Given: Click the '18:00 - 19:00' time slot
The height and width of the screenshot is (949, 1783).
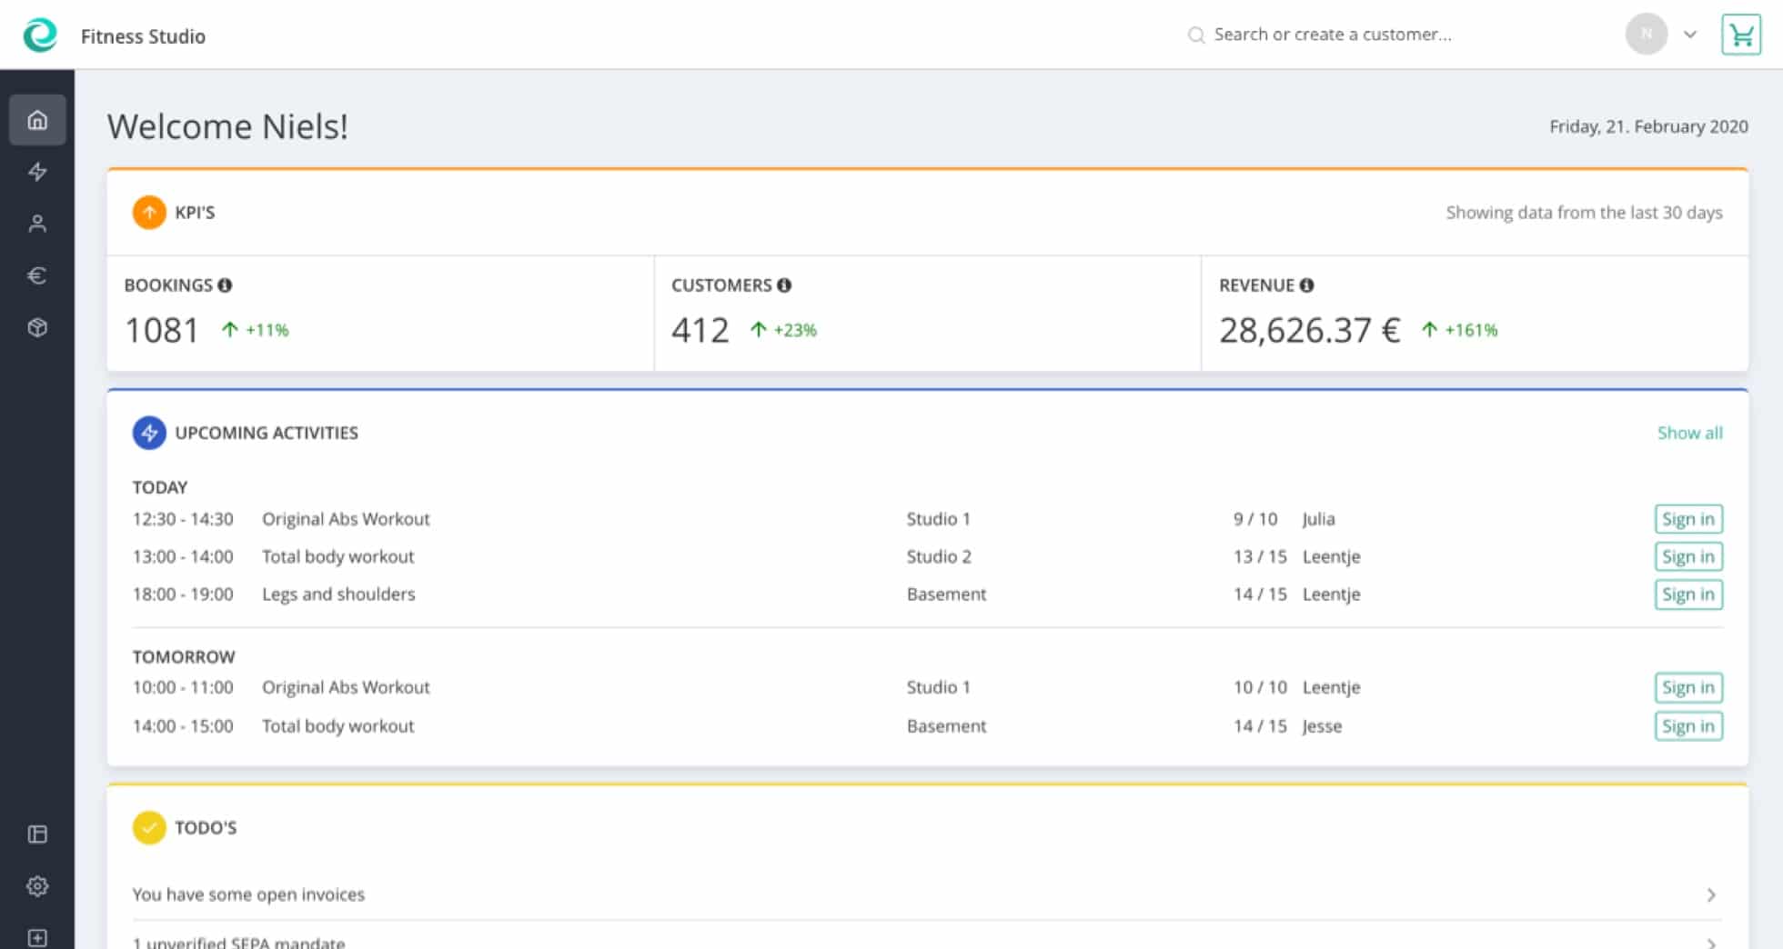Looking at the screenshot, I should click(183, 594).
